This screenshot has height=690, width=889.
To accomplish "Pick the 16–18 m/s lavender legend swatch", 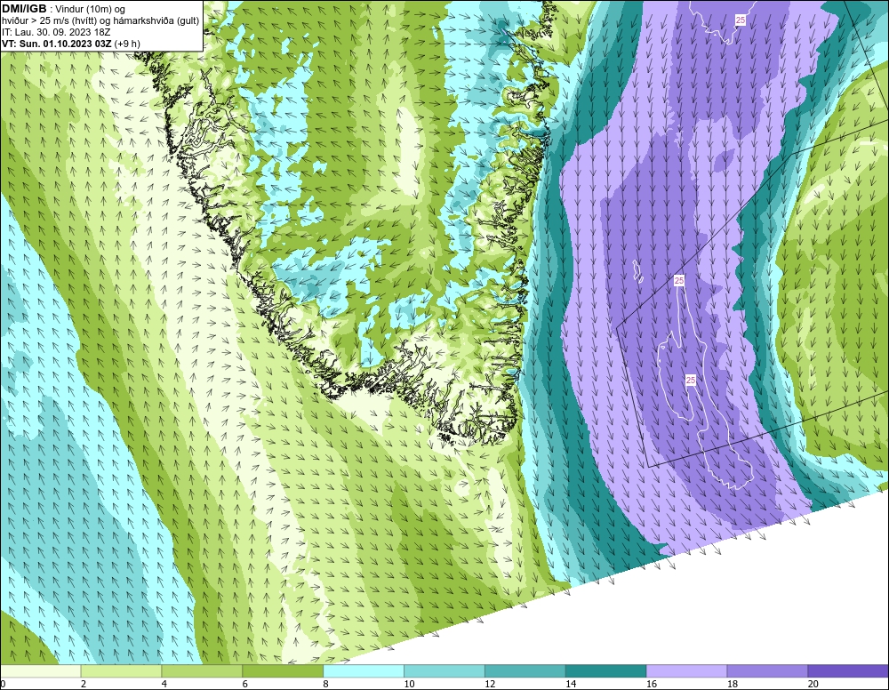I will click(687, 671).
